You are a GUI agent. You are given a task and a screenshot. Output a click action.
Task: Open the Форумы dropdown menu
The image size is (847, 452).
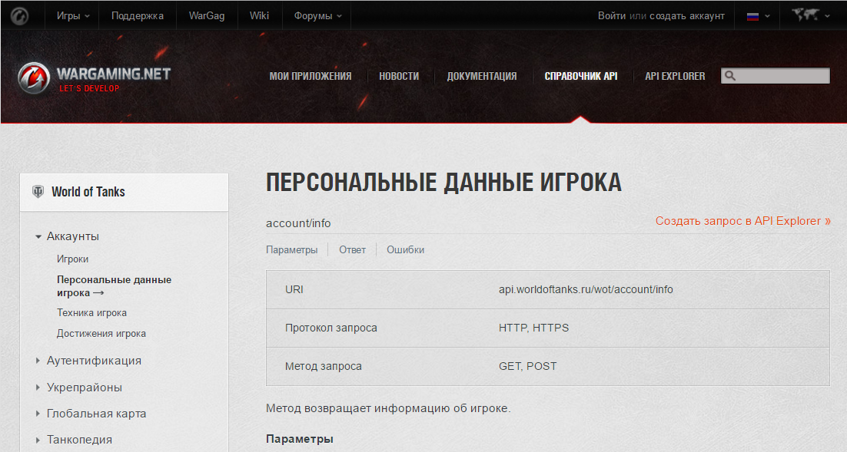pyautogui.click(x=317, y=15)
